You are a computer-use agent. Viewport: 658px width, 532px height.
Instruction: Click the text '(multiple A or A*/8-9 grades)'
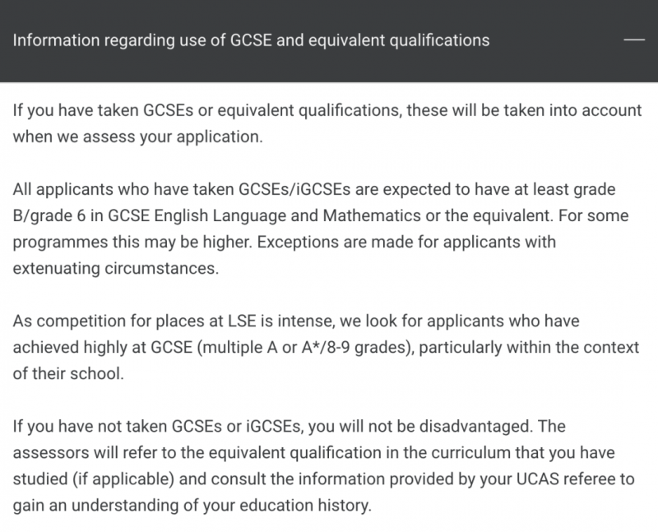305,347
